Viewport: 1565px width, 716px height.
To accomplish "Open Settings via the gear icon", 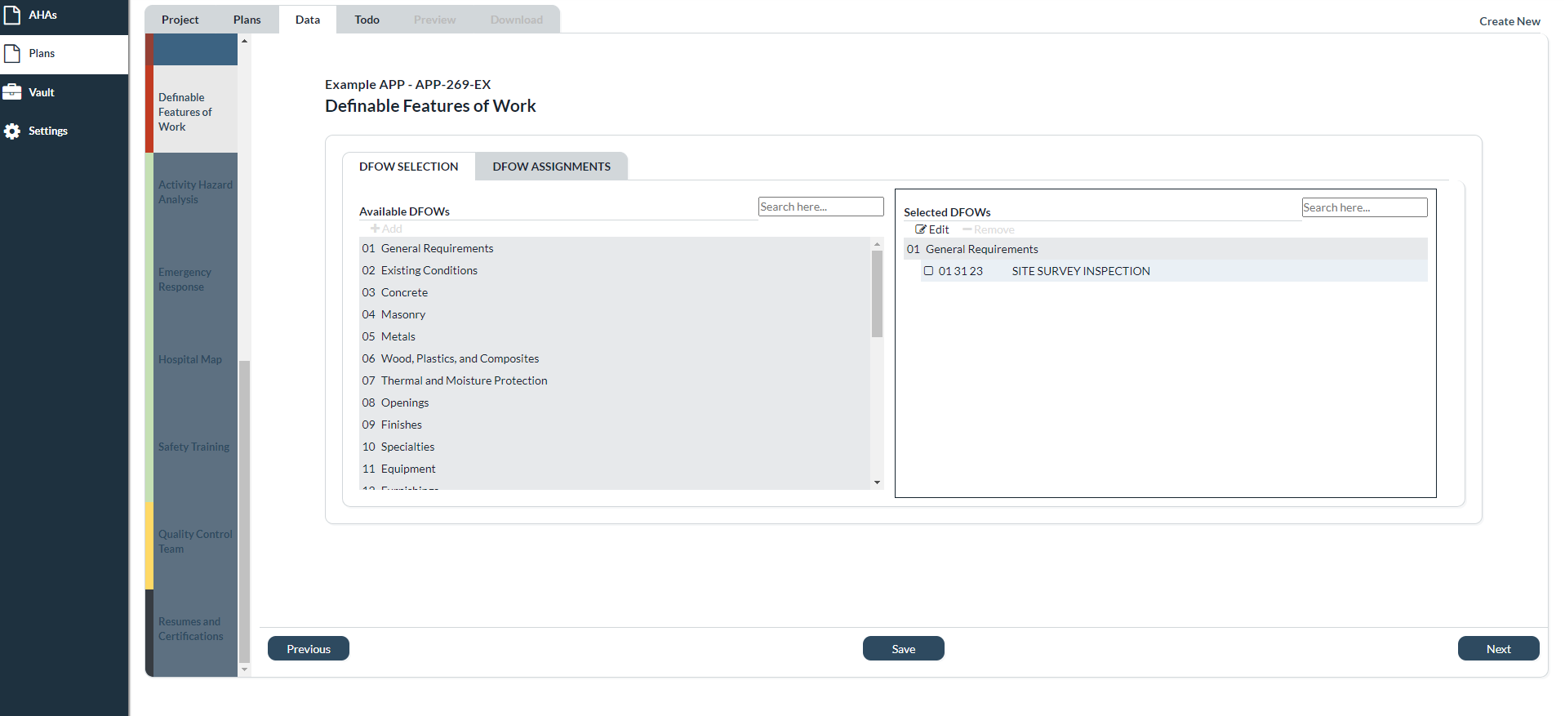I will [x=12, y=131].
